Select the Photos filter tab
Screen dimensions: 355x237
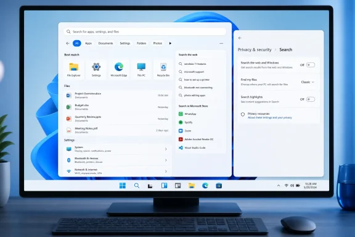point(158,43)
